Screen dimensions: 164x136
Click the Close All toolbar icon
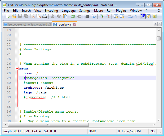point(38,17)
